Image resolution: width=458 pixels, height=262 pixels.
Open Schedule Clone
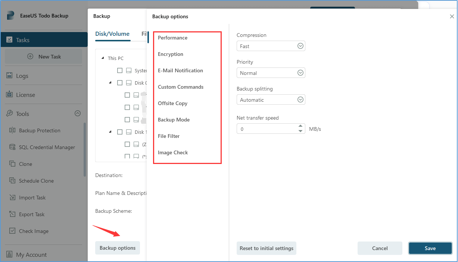click(35, 180)
